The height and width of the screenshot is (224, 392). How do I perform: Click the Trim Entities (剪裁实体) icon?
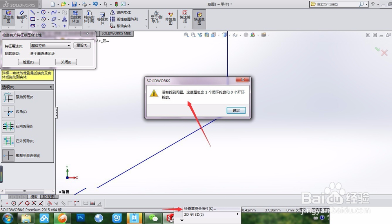coord(76,17)
